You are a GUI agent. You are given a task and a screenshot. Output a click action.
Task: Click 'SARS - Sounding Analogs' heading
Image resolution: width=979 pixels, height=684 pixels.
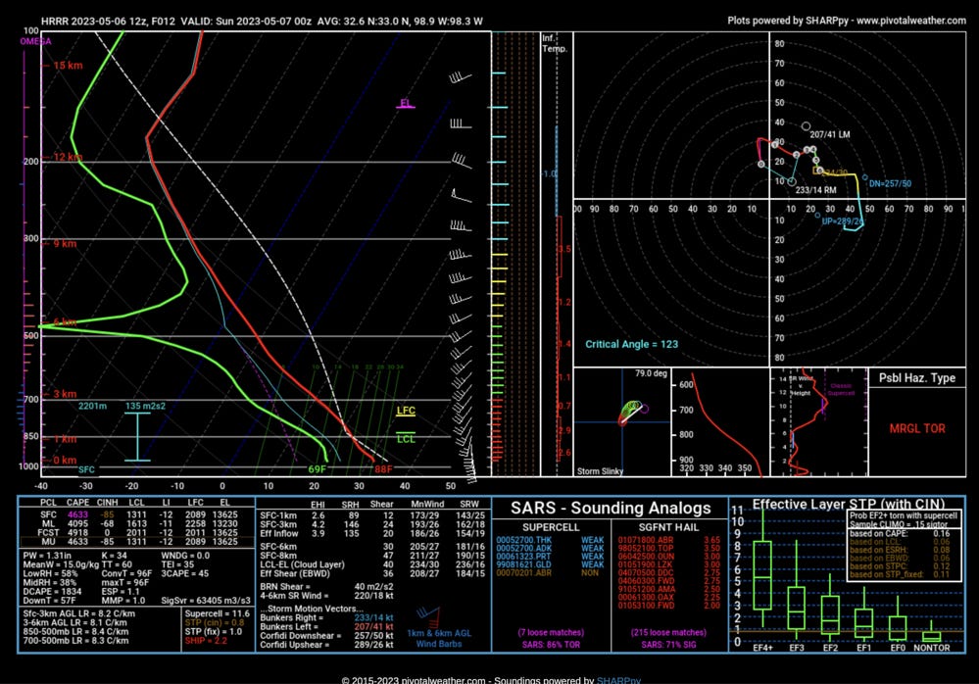(x=611, y=508)
